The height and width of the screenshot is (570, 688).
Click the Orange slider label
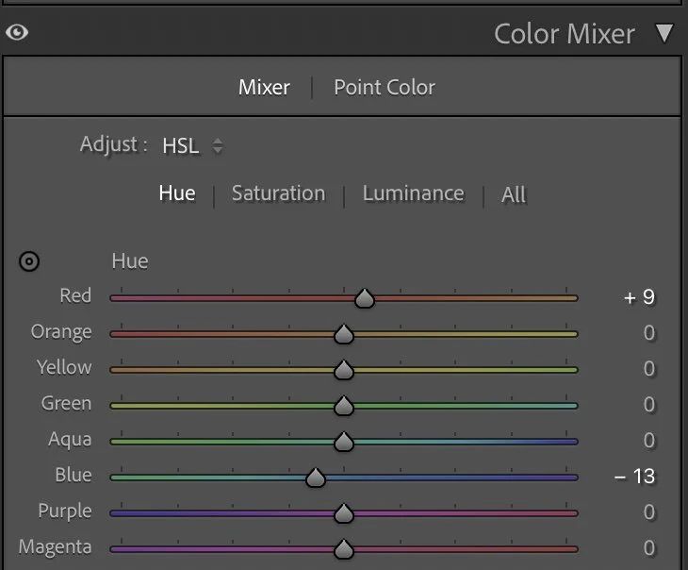[x=61, y=332]
